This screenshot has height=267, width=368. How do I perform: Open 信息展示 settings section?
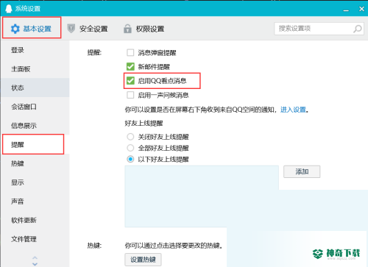coord(35,126)
